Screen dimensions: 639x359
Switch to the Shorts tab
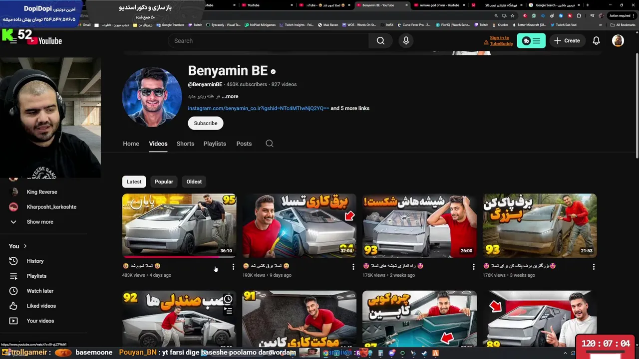185,144
